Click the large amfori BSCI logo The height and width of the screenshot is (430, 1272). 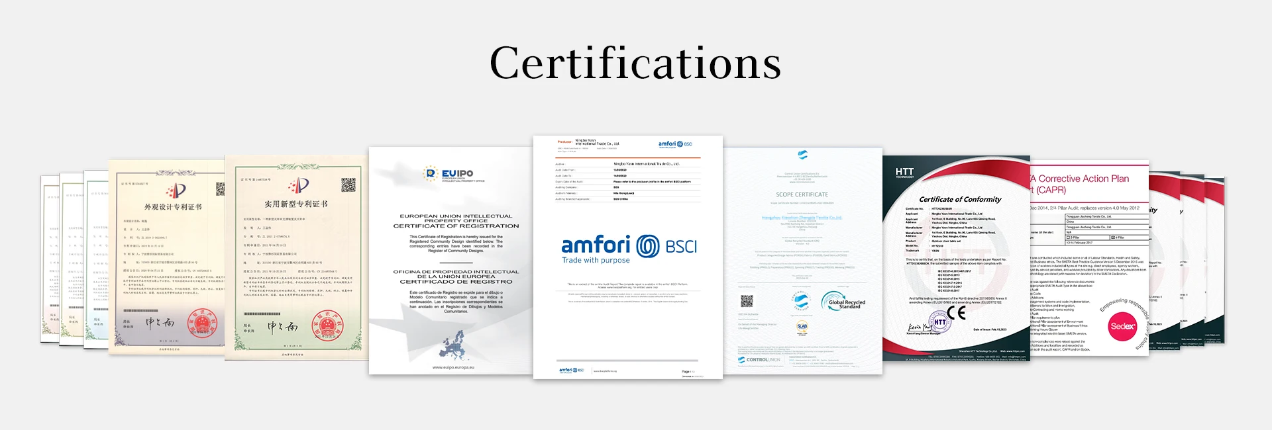[629, 249]
